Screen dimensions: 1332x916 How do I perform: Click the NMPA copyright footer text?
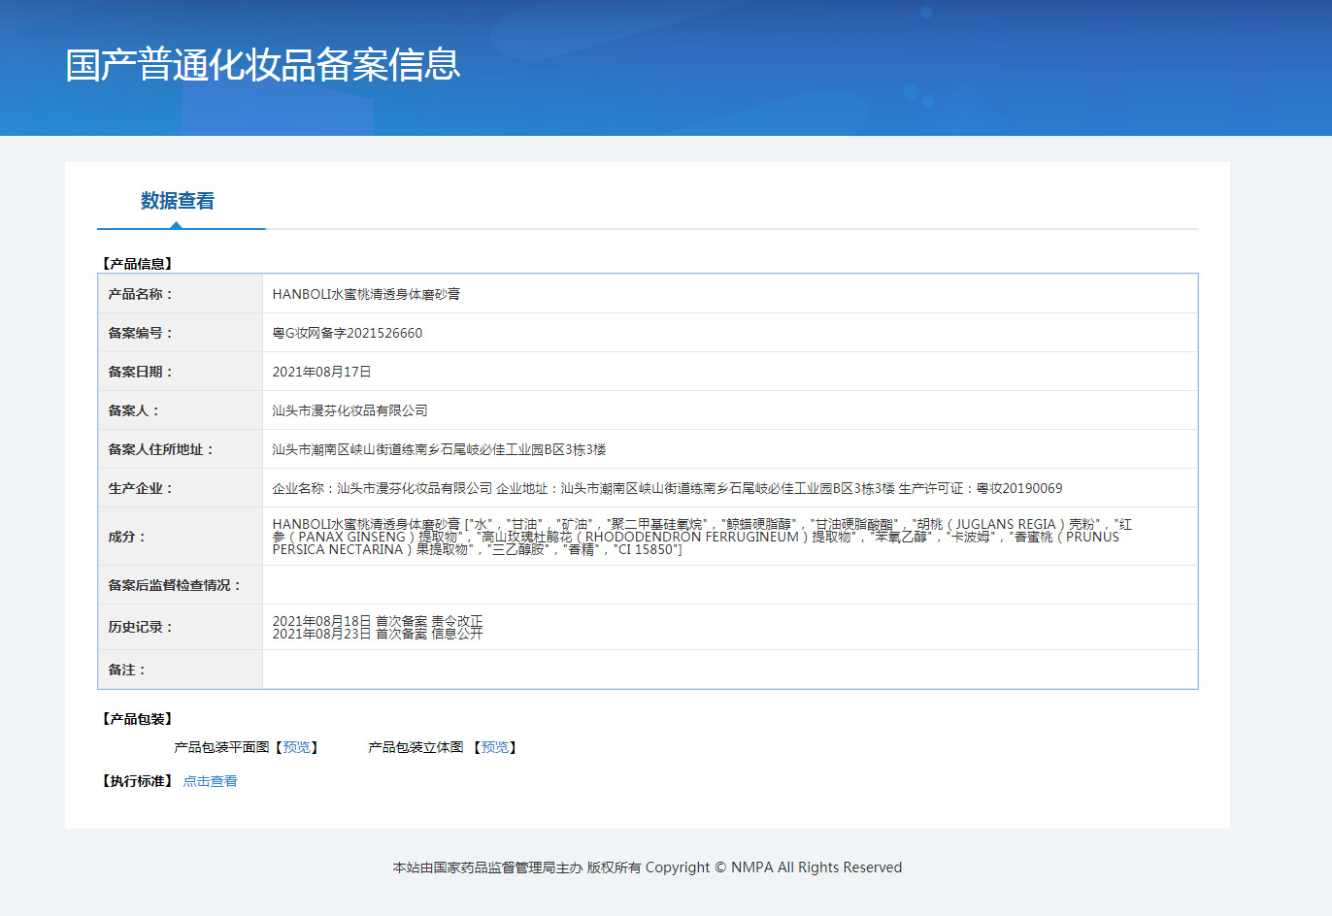click(x=648, y=867)
